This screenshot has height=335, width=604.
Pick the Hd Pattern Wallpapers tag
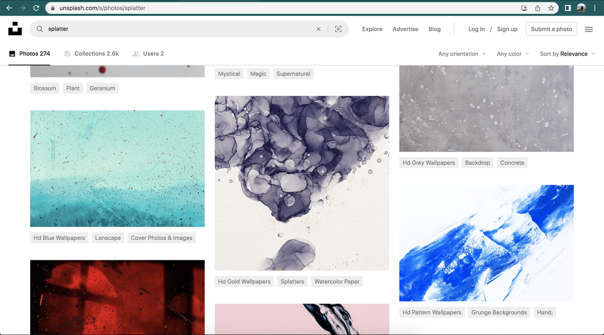point(432,312)
